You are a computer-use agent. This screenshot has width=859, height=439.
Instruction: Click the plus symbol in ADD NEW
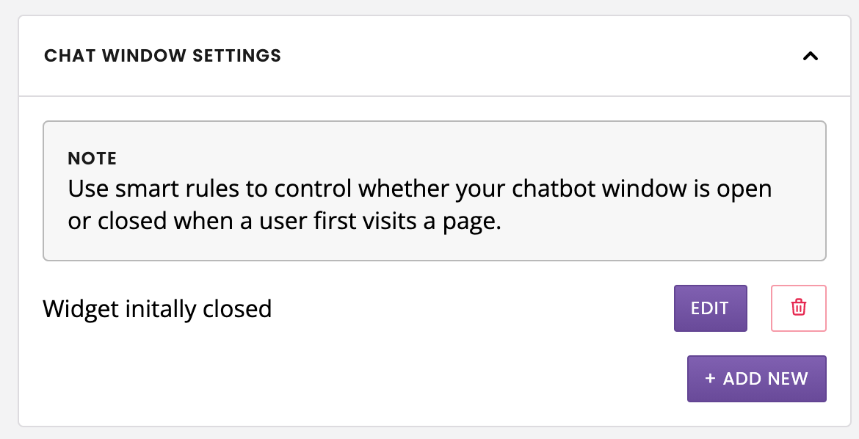pyautogui.click(x=710, y=378)
